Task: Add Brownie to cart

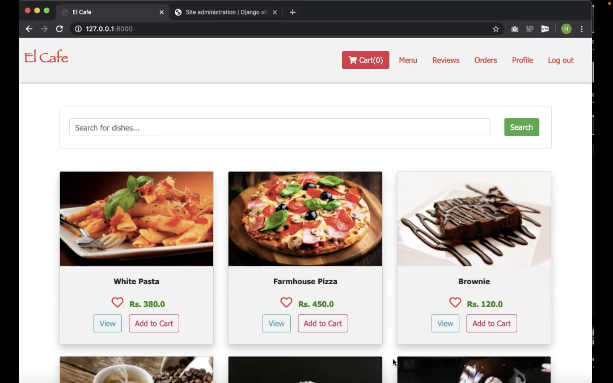Action: click(492, 323)
